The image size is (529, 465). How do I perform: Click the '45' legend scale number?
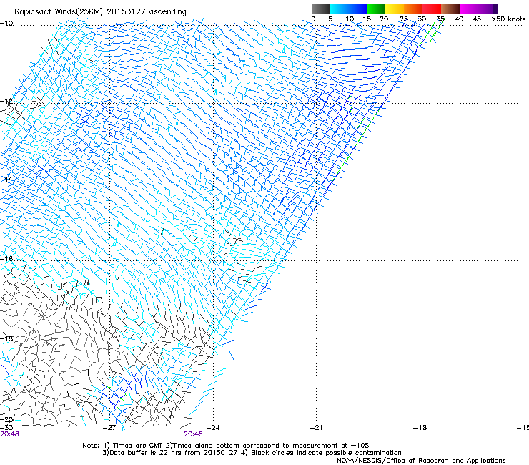click(x=477, y=19)
